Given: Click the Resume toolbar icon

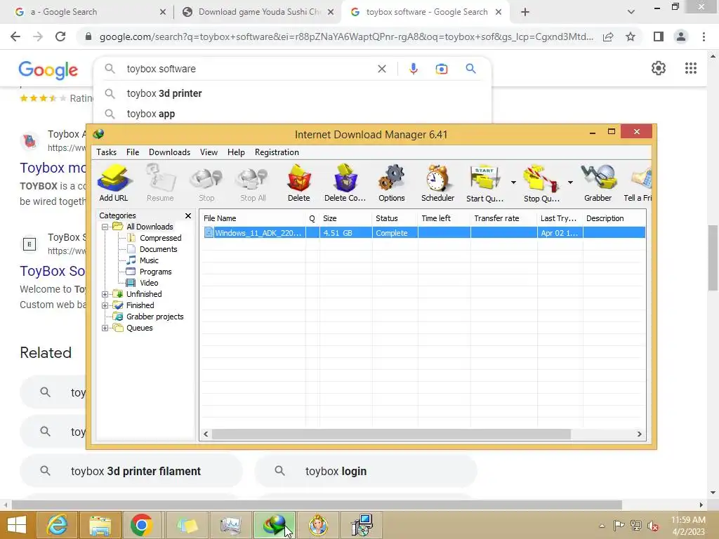Looking at the screenshot, I should pyautogui.click(x=160, y=183).
